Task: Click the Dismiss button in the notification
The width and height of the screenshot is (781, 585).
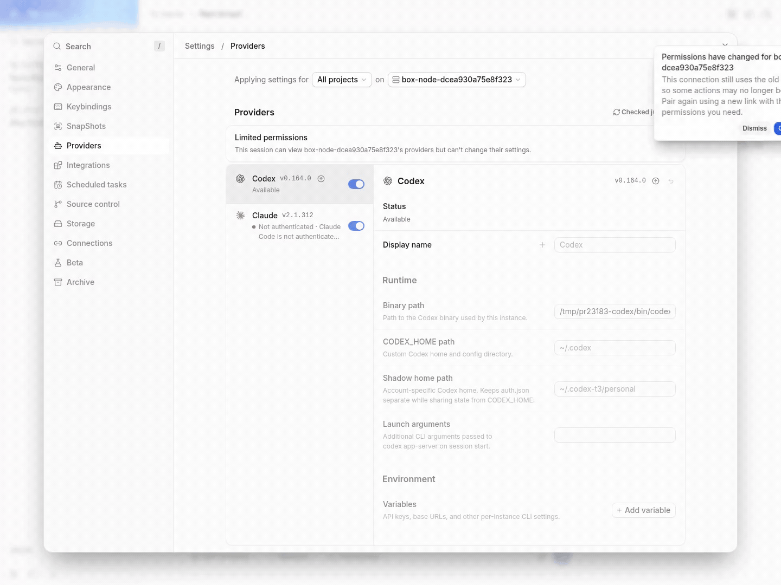Action: pyautogui.click(x=754, y=128)
